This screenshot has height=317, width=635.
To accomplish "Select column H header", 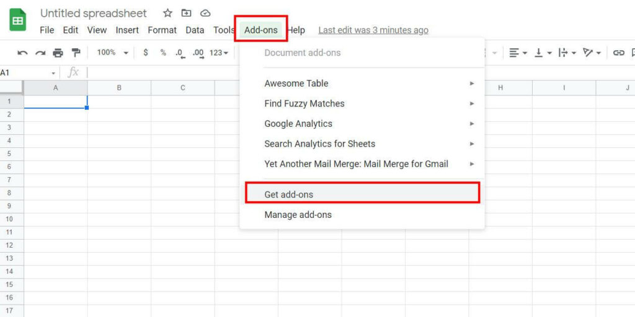I will tap(501, 88).
